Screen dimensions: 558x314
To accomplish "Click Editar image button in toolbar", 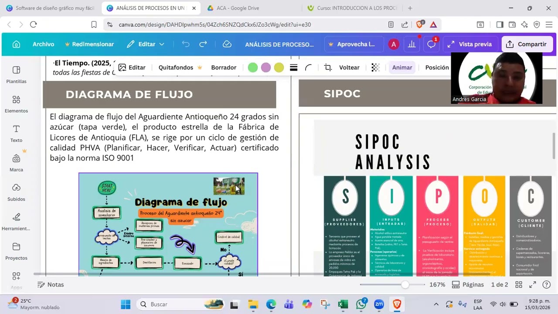I will click(132, 68).
